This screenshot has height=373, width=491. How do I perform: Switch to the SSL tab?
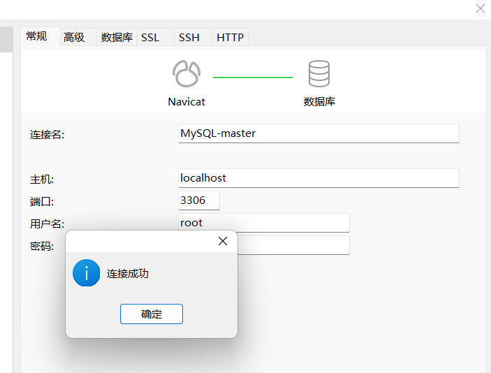(x=155, y=37)
